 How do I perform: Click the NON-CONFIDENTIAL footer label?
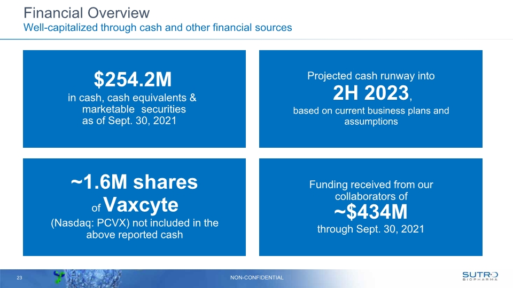256,277
